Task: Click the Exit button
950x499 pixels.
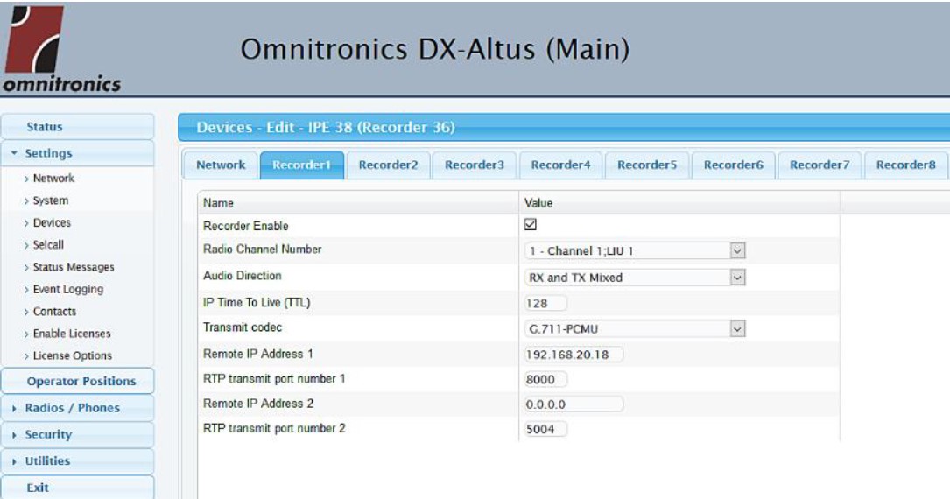Action: tap(38, 488)
